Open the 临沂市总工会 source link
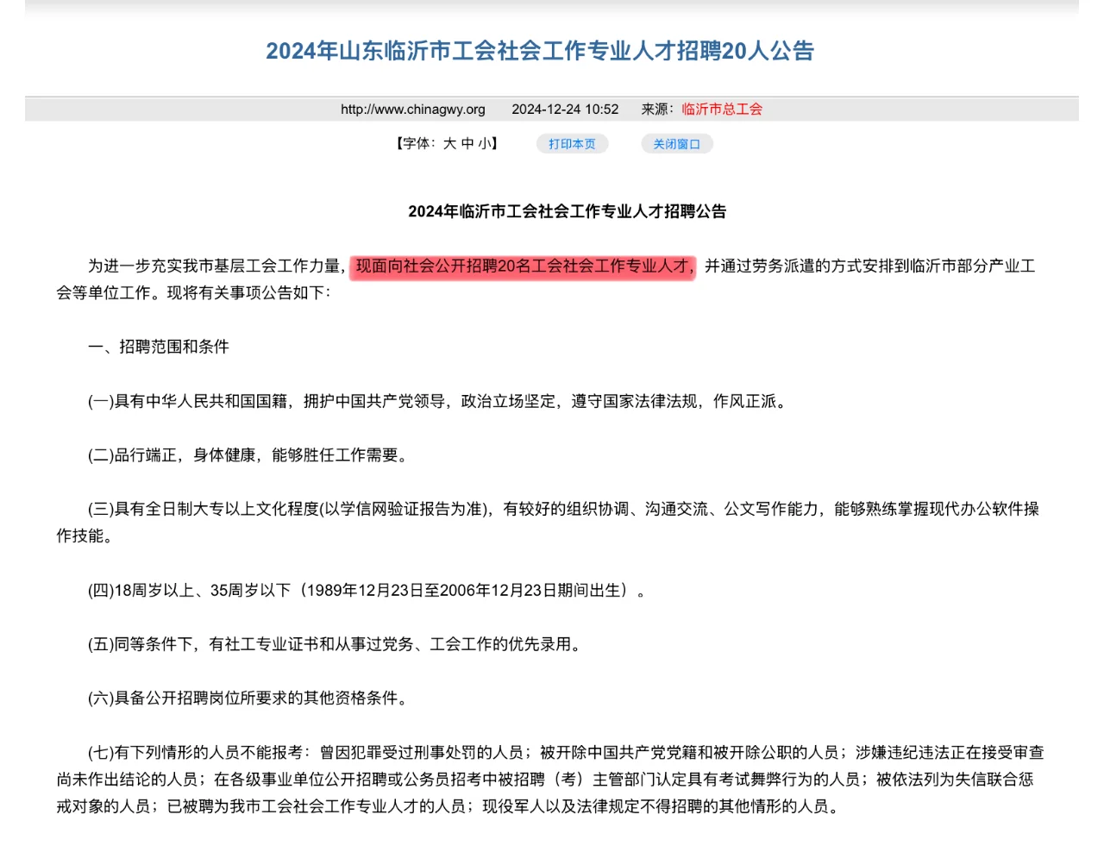Viewport: 1104px width, 846px height. 722,109
